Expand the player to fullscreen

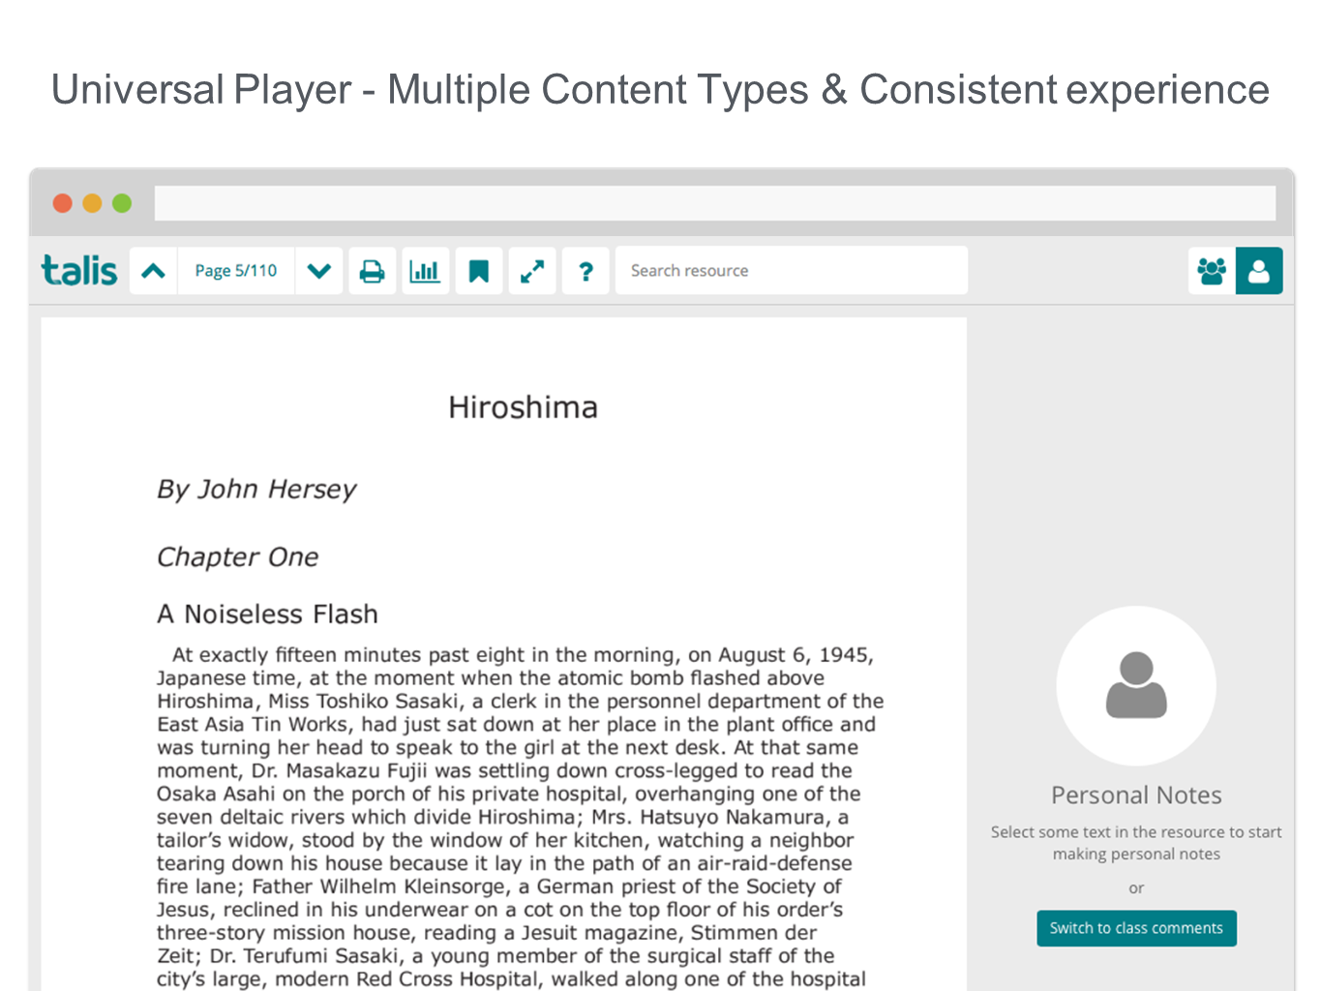pyautogui.click(x=531, y=271)
